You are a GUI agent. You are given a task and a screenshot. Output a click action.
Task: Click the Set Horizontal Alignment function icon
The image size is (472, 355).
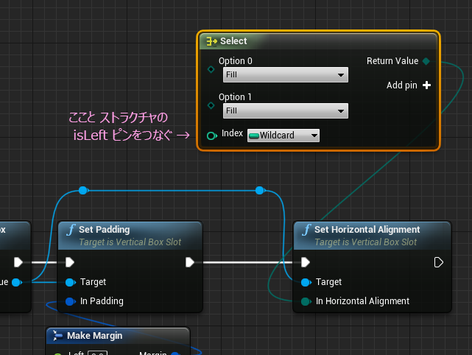pyautogui.click(x=306, y=231)
